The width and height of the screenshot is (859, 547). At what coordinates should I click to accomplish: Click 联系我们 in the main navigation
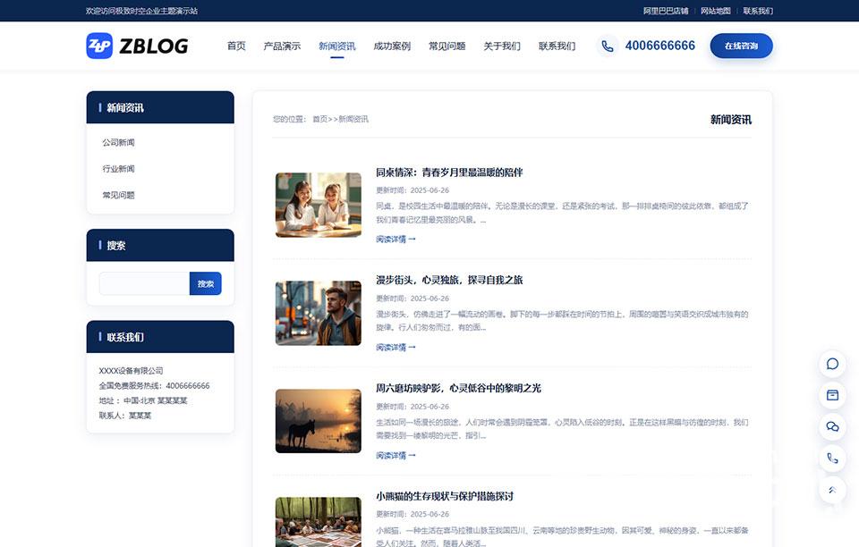557,46
